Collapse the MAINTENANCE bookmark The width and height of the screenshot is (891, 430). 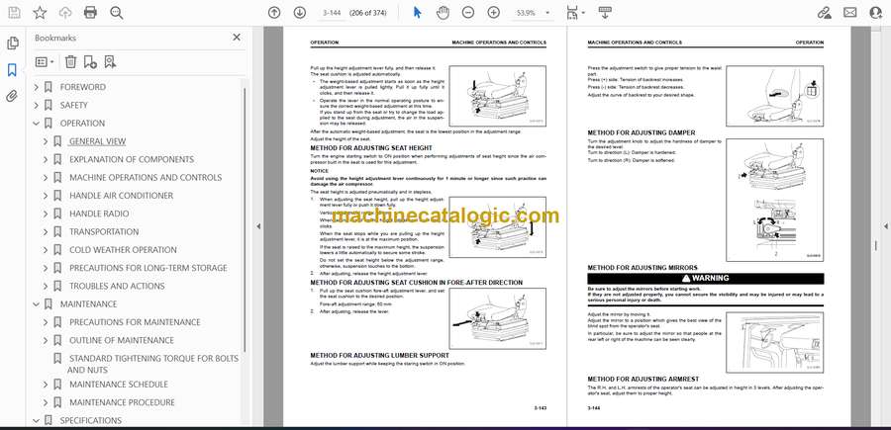click(x=37, y=304)
